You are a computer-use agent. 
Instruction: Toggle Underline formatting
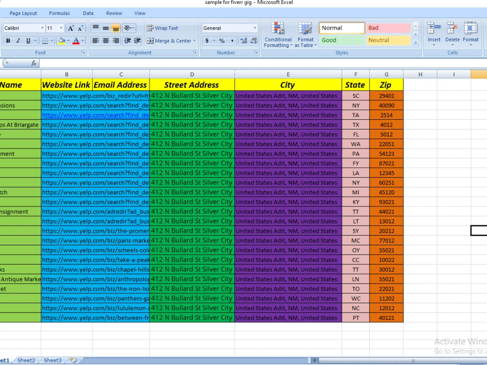point(28,41)
